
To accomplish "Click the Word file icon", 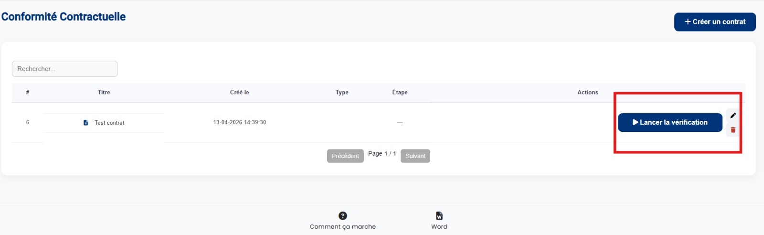I will (x=439, y=216).
